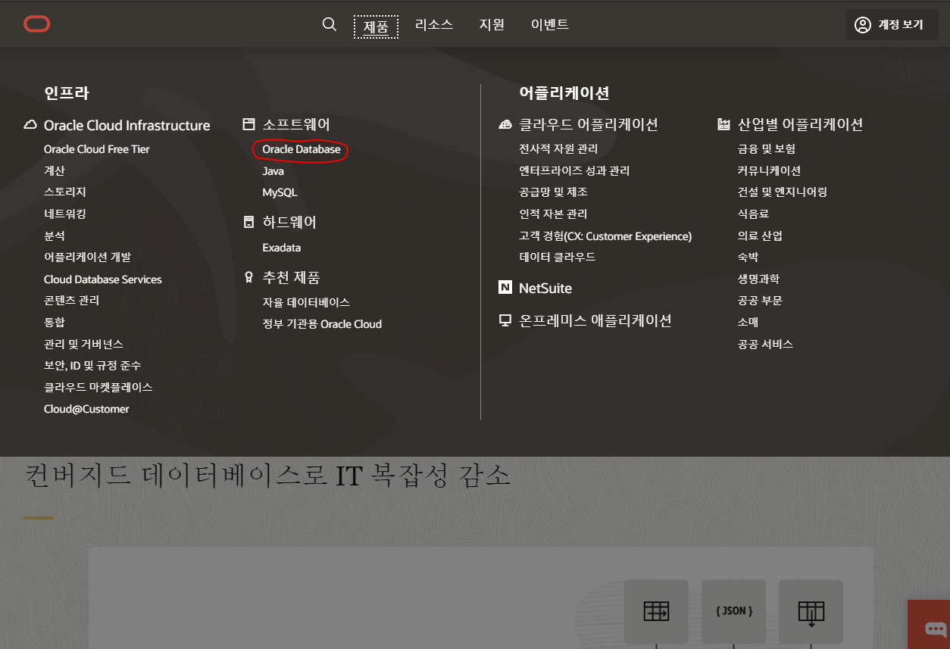The width and height of the screenshot is (950, 649).
Task: Click the monitor icon beside 온프레미스 애플리케이션
Action: (505, 320)
